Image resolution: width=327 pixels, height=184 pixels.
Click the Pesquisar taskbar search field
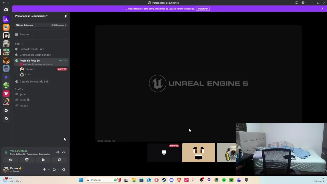(103, 180)
